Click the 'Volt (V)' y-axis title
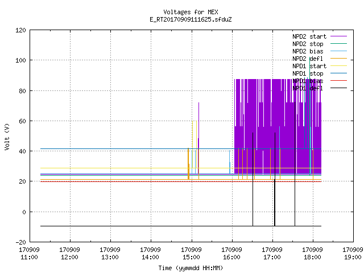 coord(7,136)
